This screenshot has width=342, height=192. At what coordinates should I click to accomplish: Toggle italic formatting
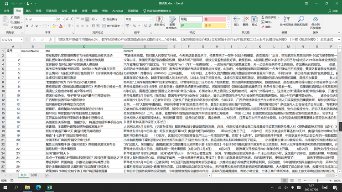(x=32, y=26)
